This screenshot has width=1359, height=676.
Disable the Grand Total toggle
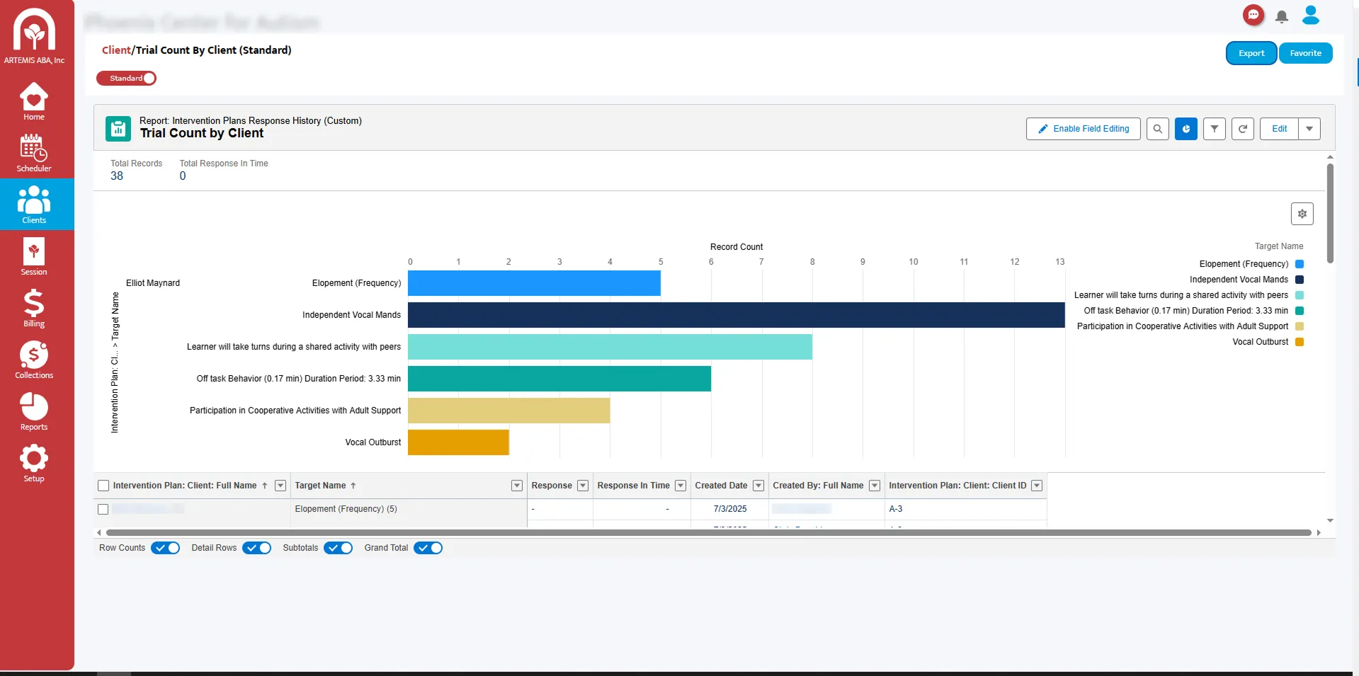(427, 547)
